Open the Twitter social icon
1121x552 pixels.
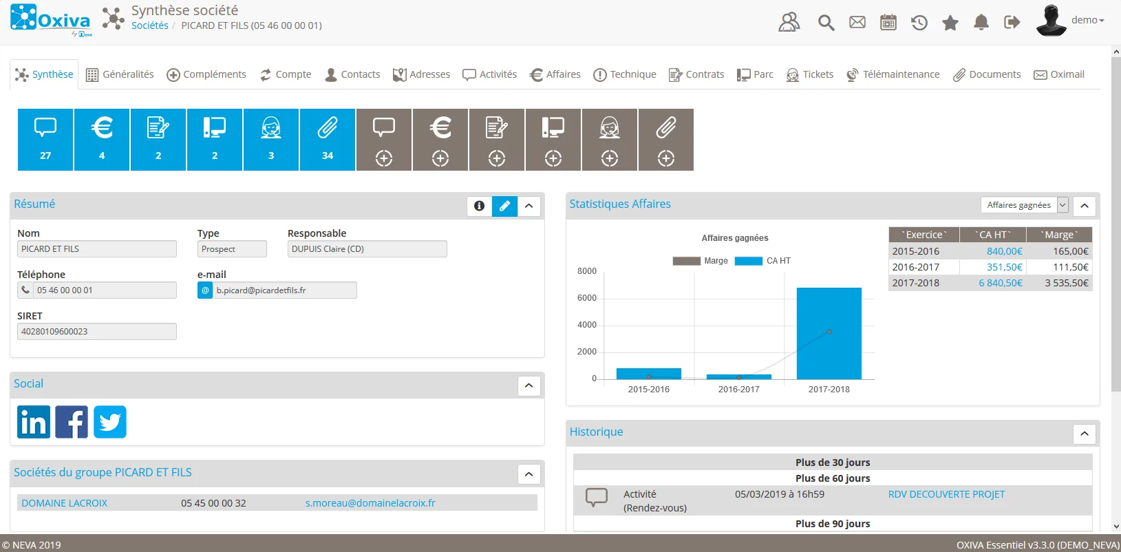click(x=110, y=422)
